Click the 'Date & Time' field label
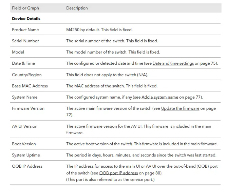 23,63
